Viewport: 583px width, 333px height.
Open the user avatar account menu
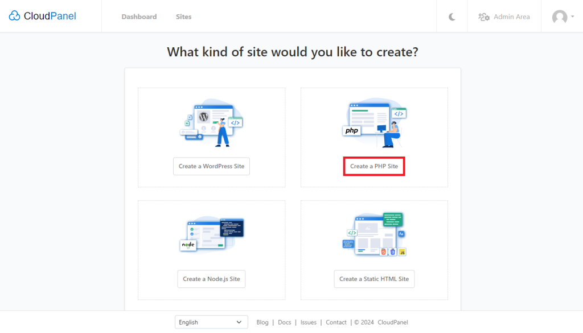coord(563,17)
